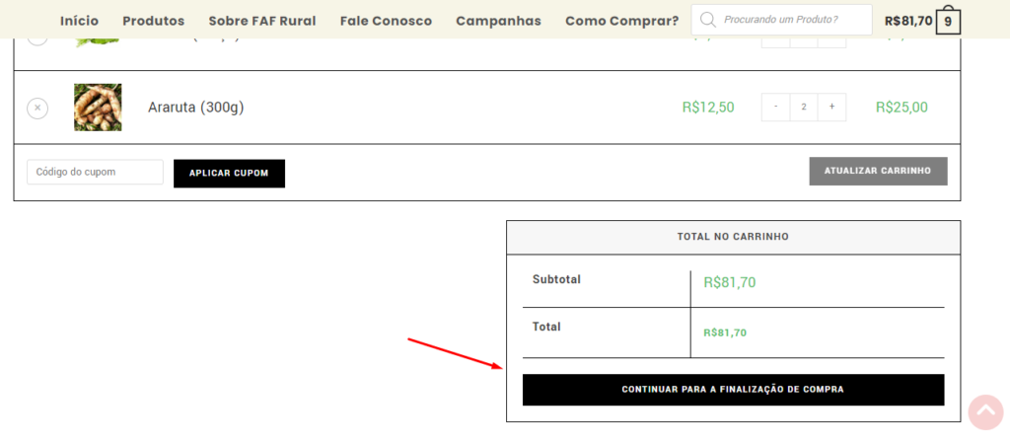Click the search magnifier icon
The image size is (1010, 442).
click(x=708, y=20)
